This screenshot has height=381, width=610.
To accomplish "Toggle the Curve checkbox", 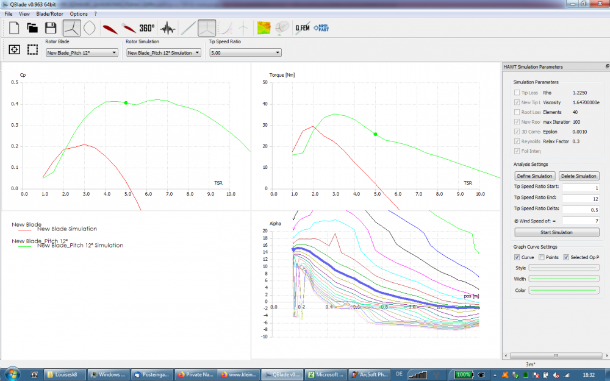I will tap(517, 257).
